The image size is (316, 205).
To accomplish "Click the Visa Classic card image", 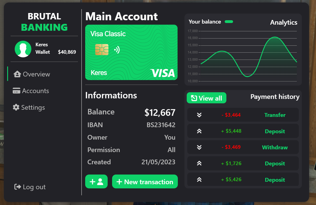I will pos(131,52).
